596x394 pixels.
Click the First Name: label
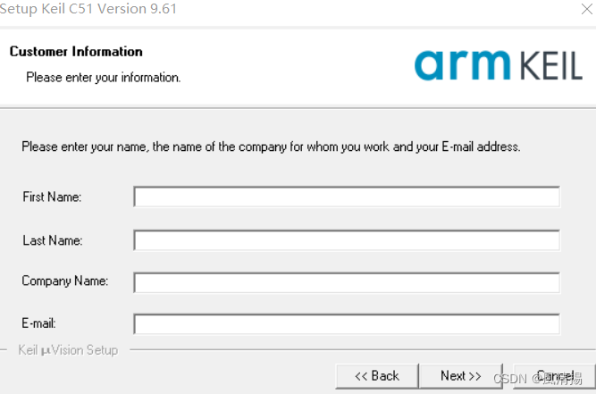click(x=52, y=197)
